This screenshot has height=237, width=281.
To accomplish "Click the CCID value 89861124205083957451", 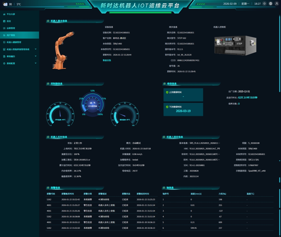I will 188,60.
